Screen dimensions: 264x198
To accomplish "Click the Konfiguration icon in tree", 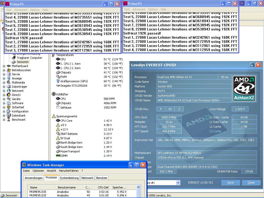I will [9, 111].
